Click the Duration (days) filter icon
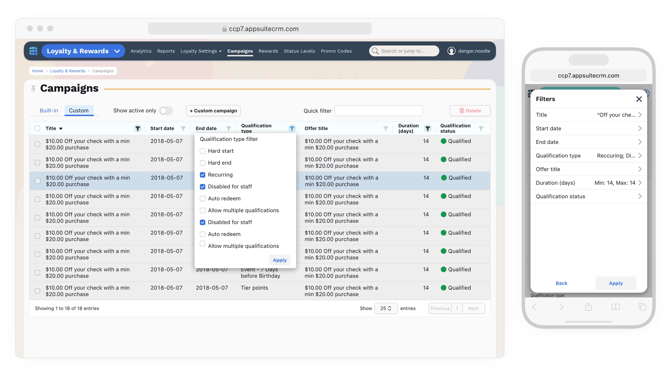Image resolution: width=668 pixels, height=376 pixels. [x=427, y=128]
